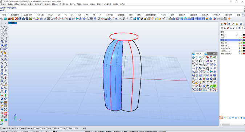Select the 图层 01 layer row

tap(232, 40)
